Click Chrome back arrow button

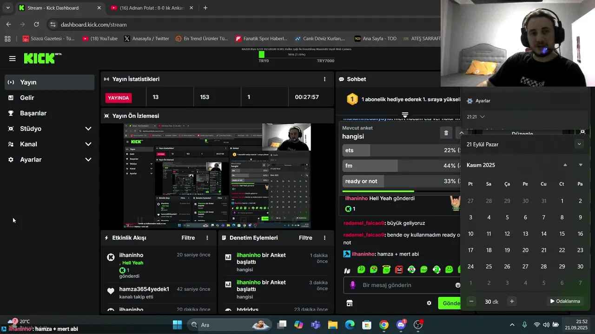8,24
